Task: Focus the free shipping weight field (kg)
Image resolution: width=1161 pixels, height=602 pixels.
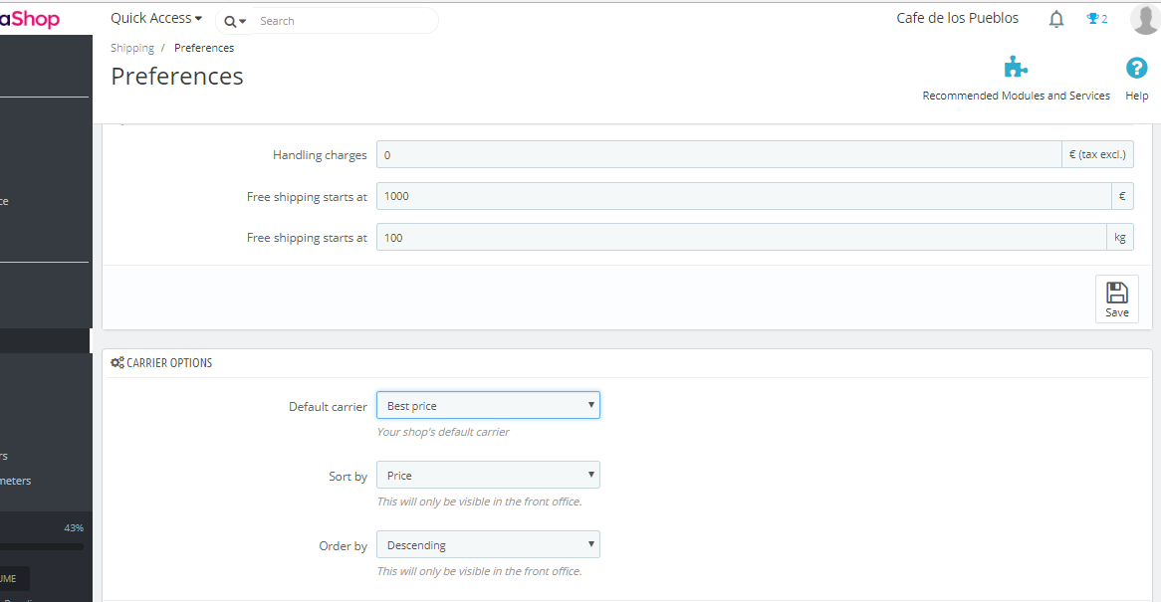Action: (741, 238)
